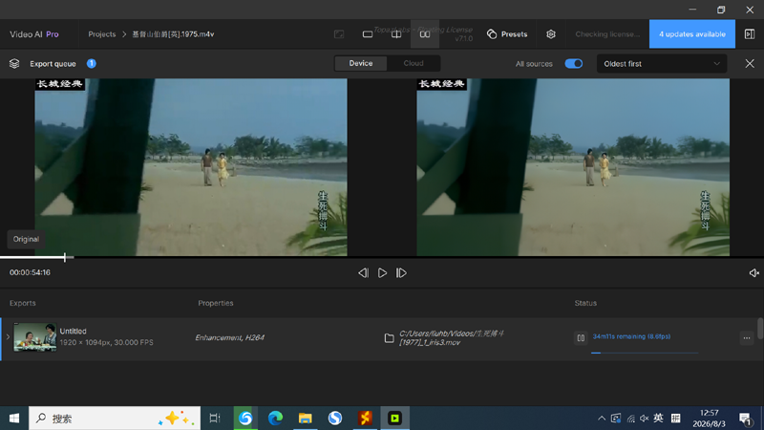Click the 00:00:54:16 timecode

pyautogui.click(x=30, y=272)
